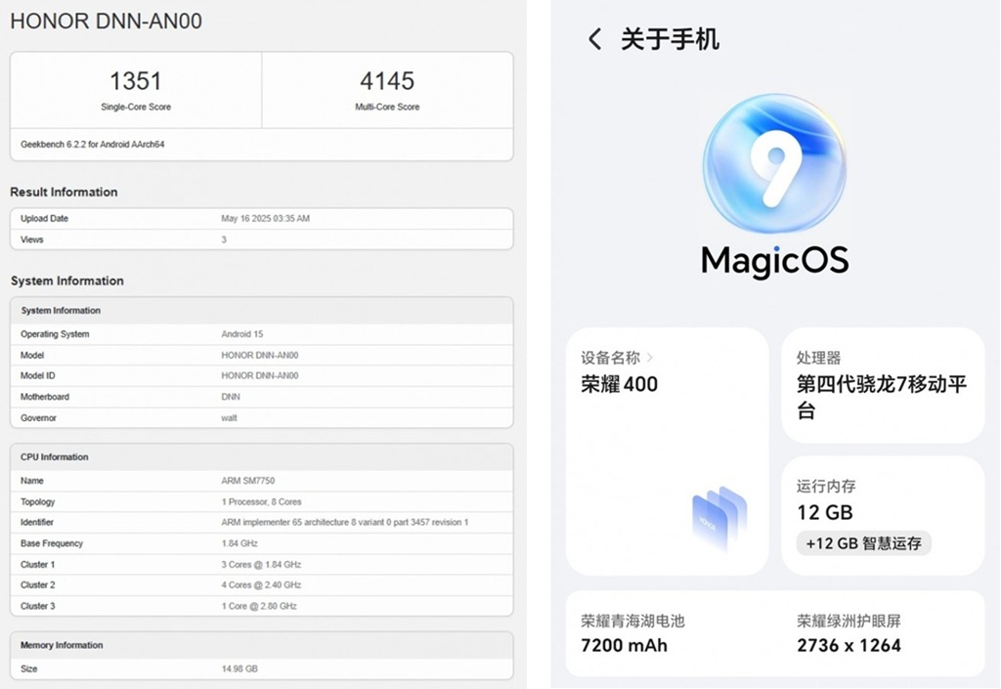Select the 4145 multi-core score
Viewport: 1001px width, 689px height.
pos(387,81)
